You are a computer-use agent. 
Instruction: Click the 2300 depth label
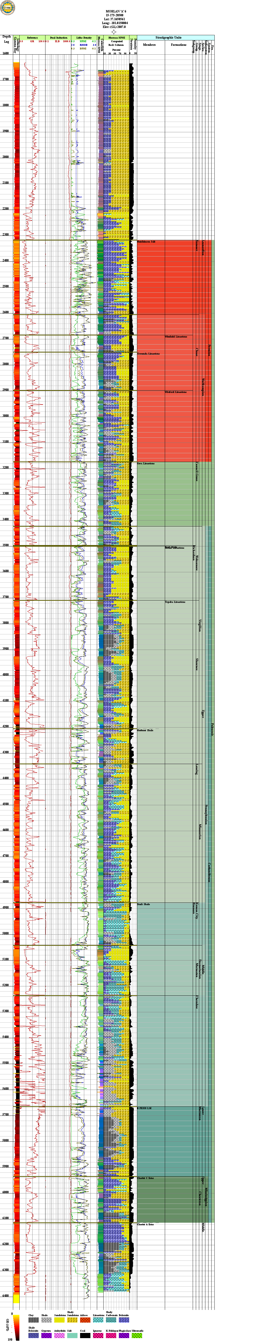click(x=6, y=234)
